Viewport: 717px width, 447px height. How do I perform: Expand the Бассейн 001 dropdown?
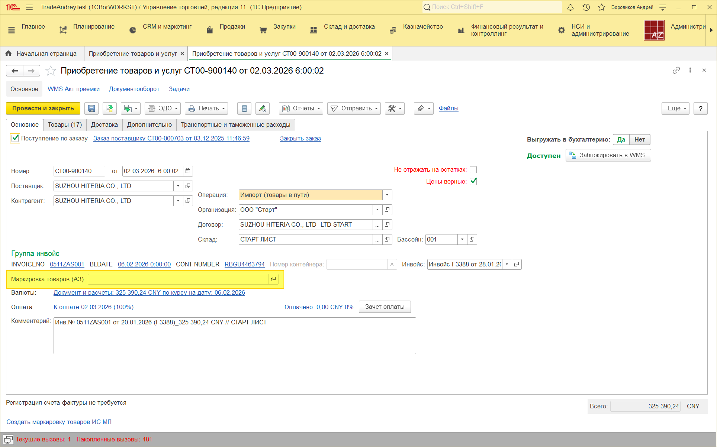[462, 239]
